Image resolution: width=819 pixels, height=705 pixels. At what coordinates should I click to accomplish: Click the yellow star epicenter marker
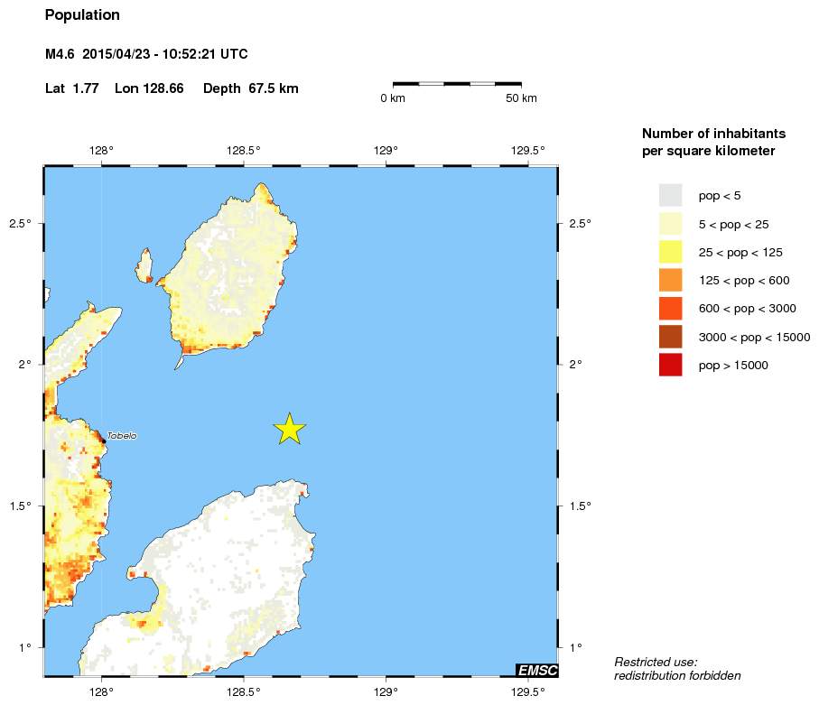289,430
